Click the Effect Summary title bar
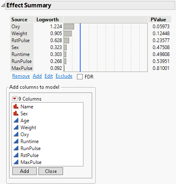Screen dimensions: 176x184 click(x=90, y=5)
